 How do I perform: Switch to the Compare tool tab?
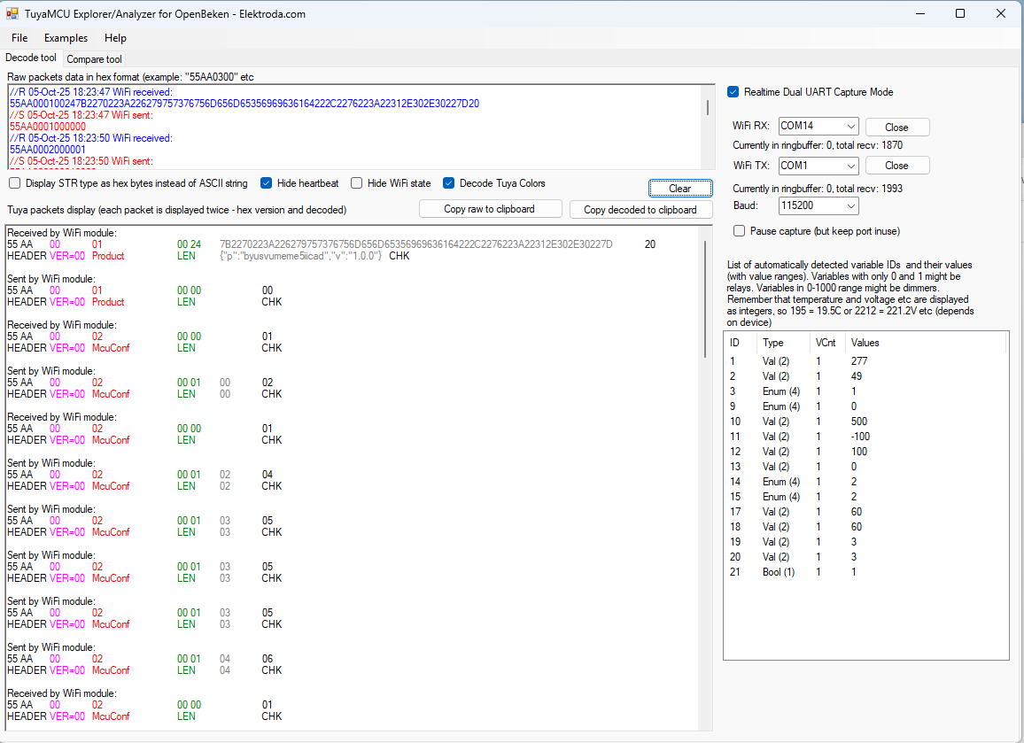tap(94, 59)
